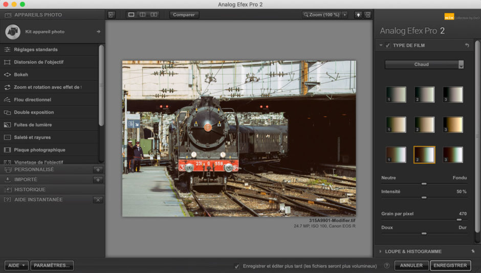Adjust the Doux to Dur slider
The width and height of the screenshot is (481, 273).
[424, 234]
